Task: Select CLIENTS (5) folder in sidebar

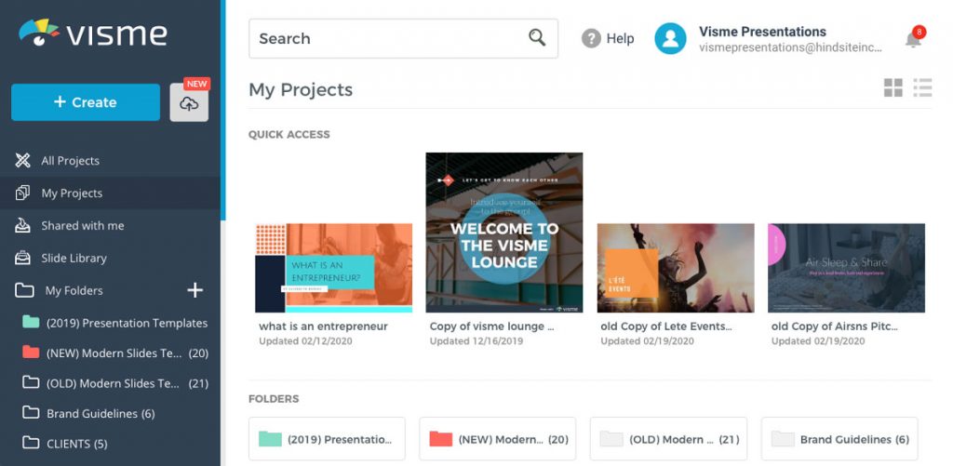Action: tap(77, 443)
